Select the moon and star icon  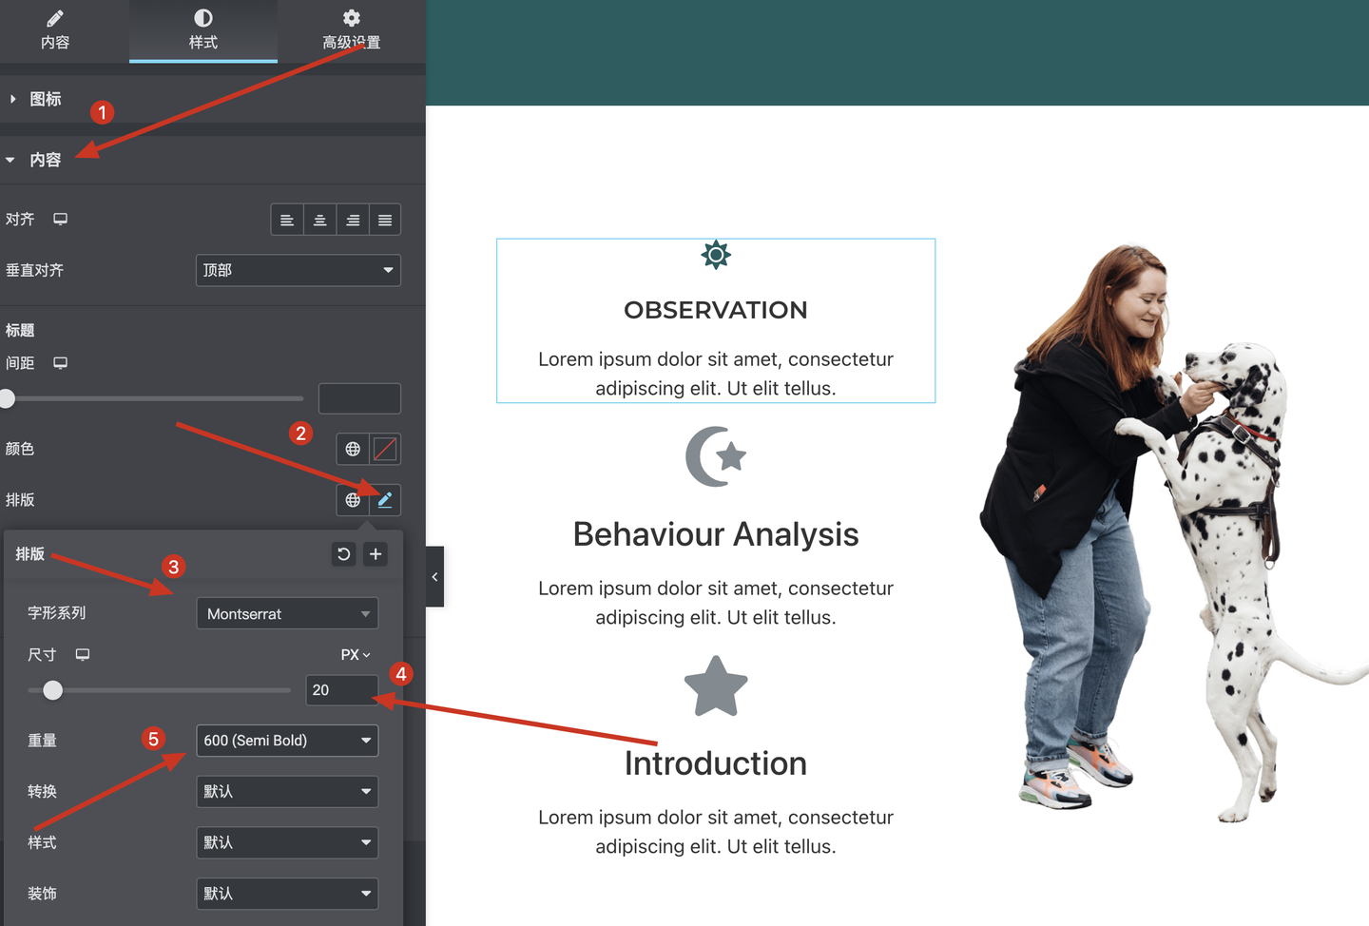tap(716, 456)
